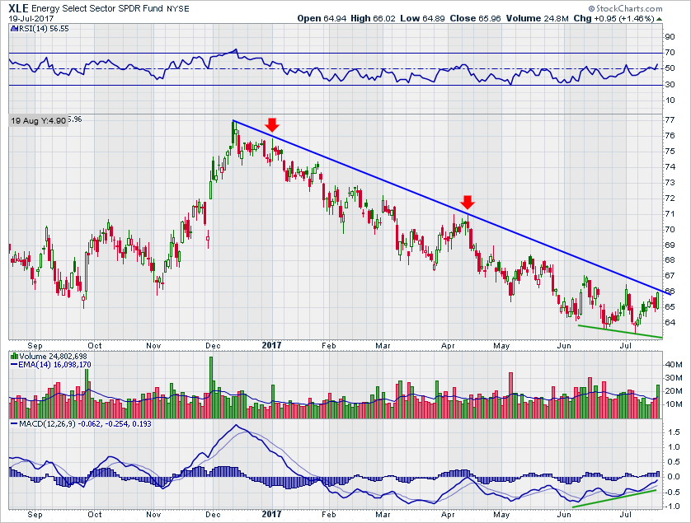Viewport: 691px width, 523px height.
Task: Click the 19-Jul-2017 date label
Action: pyautogui.click(x=31, y=18)
